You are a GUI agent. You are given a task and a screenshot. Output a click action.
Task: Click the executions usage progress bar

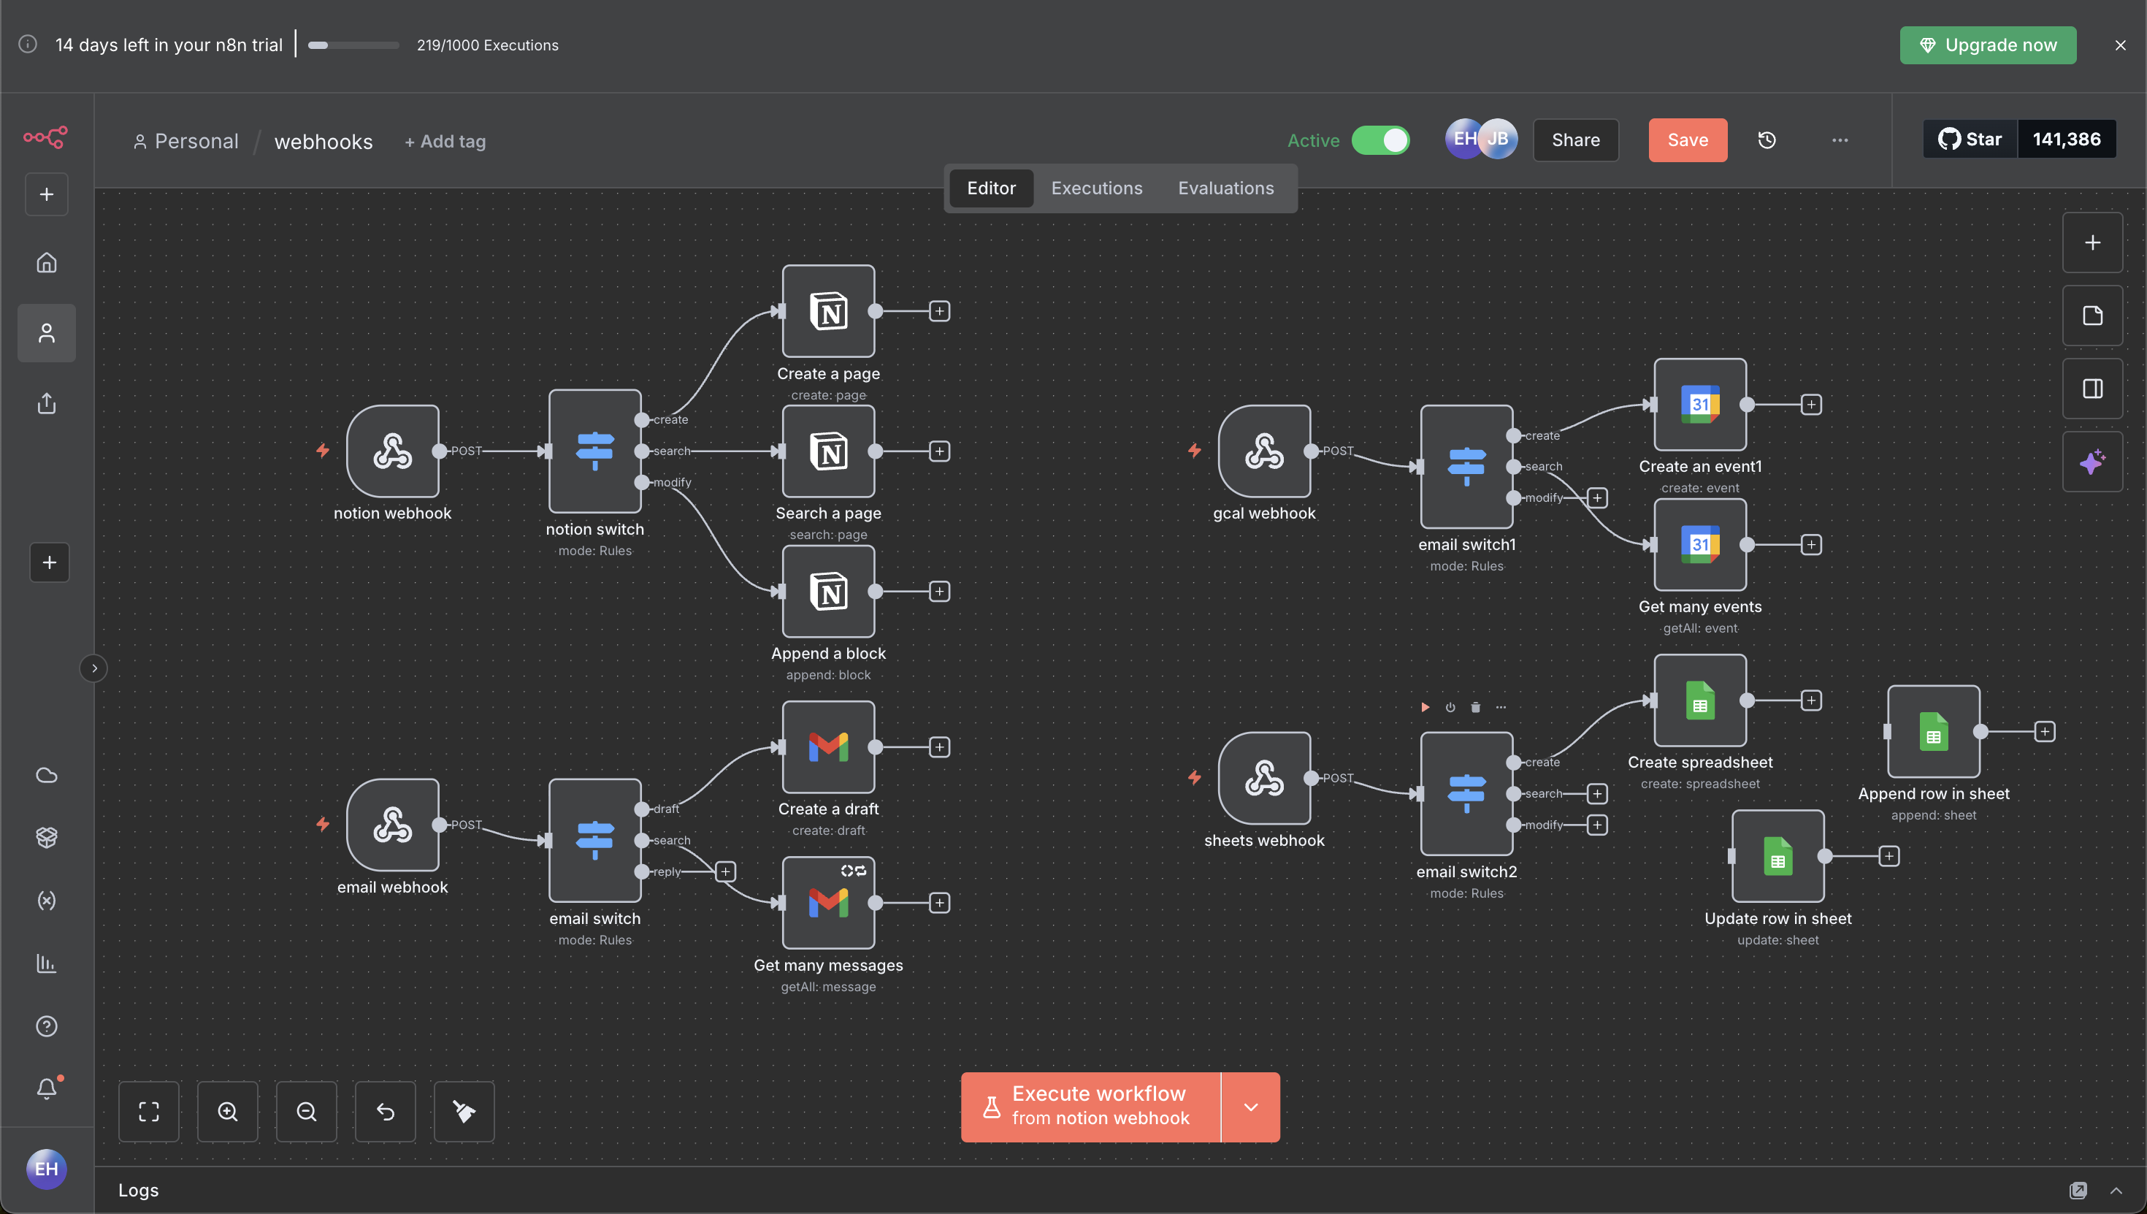[x=353, y=45]
